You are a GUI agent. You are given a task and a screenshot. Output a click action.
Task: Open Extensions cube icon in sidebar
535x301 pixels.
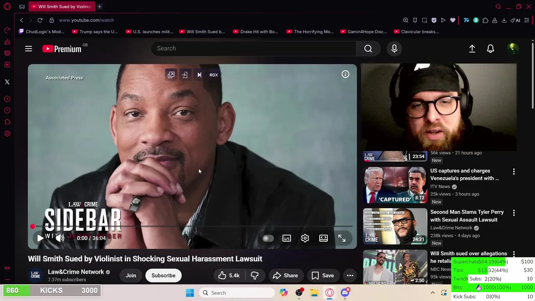click(7, 122)
